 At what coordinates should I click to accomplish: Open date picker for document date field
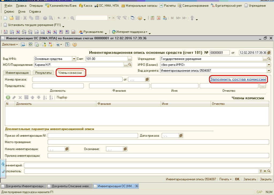pyautogui.click(x=269, y=53)
